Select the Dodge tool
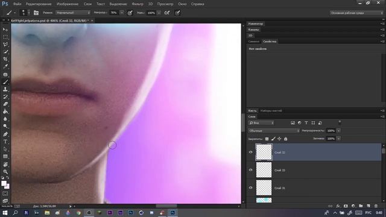 [5, 126]
